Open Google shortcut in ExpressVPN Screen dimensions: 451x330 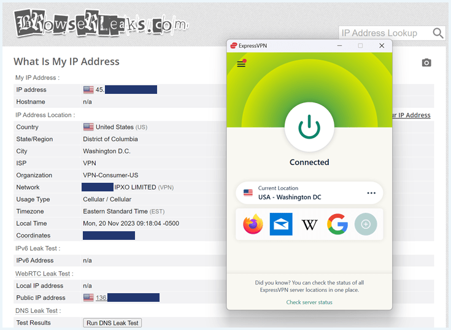337,224
